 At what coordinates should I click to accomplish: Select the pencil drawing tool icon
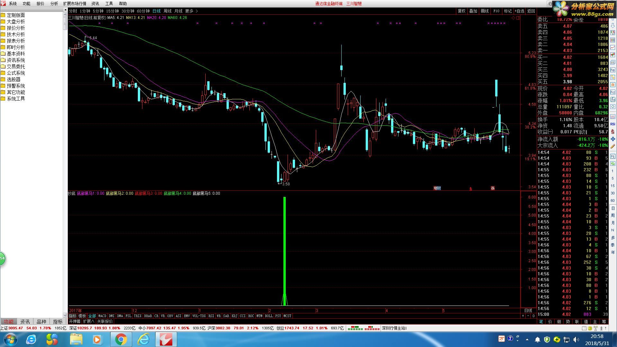click(x=613, y=147)
